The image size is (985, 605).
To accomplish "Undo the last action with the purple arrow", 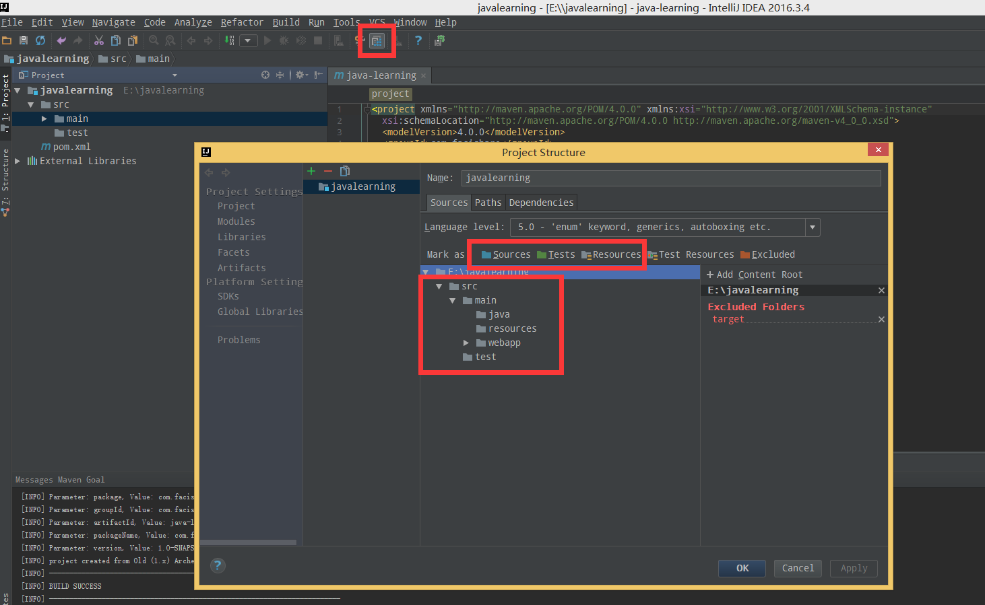I will (x=61, y=40).
